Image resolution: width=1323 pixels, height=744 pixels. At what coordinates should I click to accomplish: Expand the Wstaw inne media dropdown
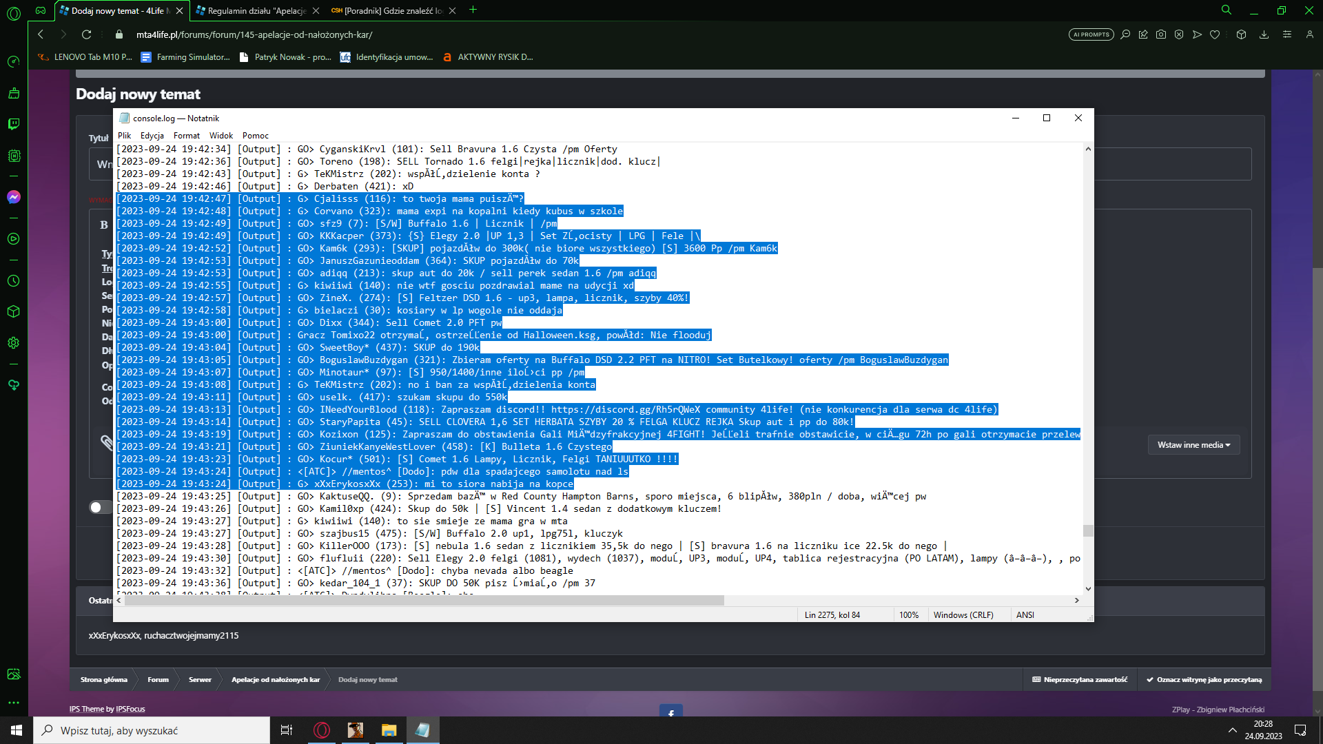coord(1193,445)
